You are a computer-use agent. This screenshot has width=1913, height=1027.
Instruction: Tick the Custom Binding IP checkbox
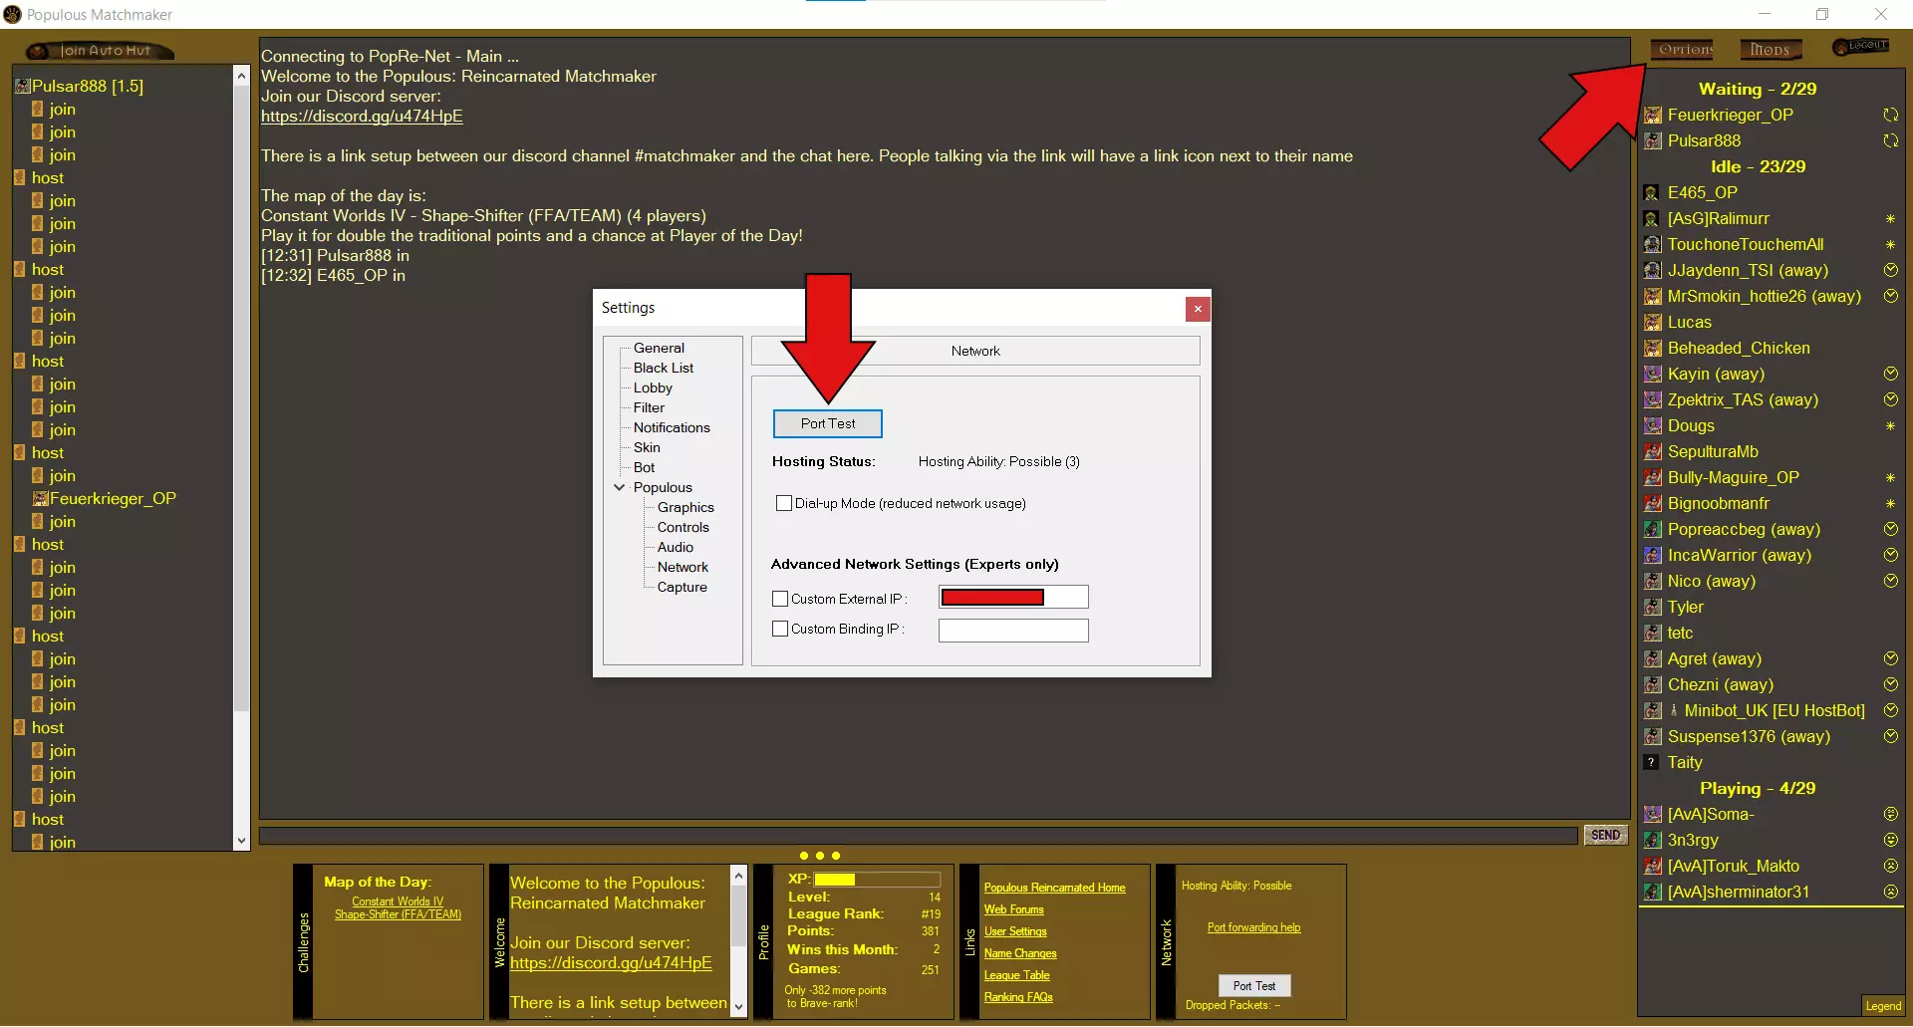point(780,630)
